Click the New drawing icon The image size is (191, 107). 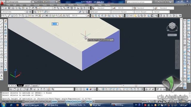click(x=3, y=8)
